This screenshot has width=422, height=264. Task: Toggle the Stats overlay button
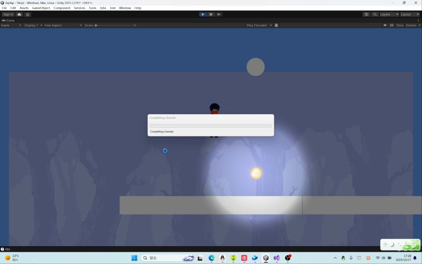[399, 25]
